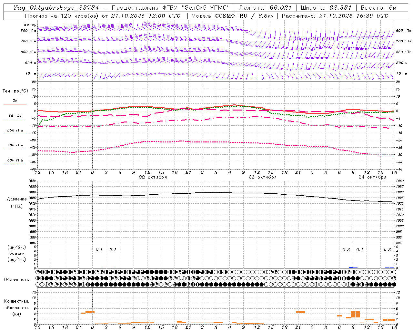Image resolution: width=413 pixels, height=330 pixels.
Task: Select the Облачность cloud cover label
Action: pyautogui.click(x=16, y=280)
